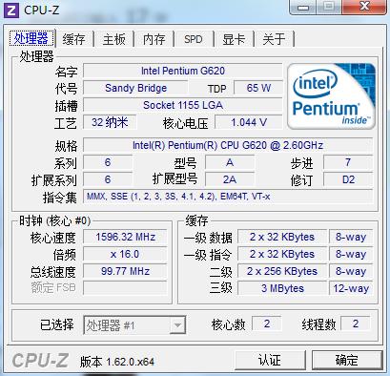Click the 扩展型号 value 2A
Viewport: 390px width, 376px height.
[x=230, y=179]
